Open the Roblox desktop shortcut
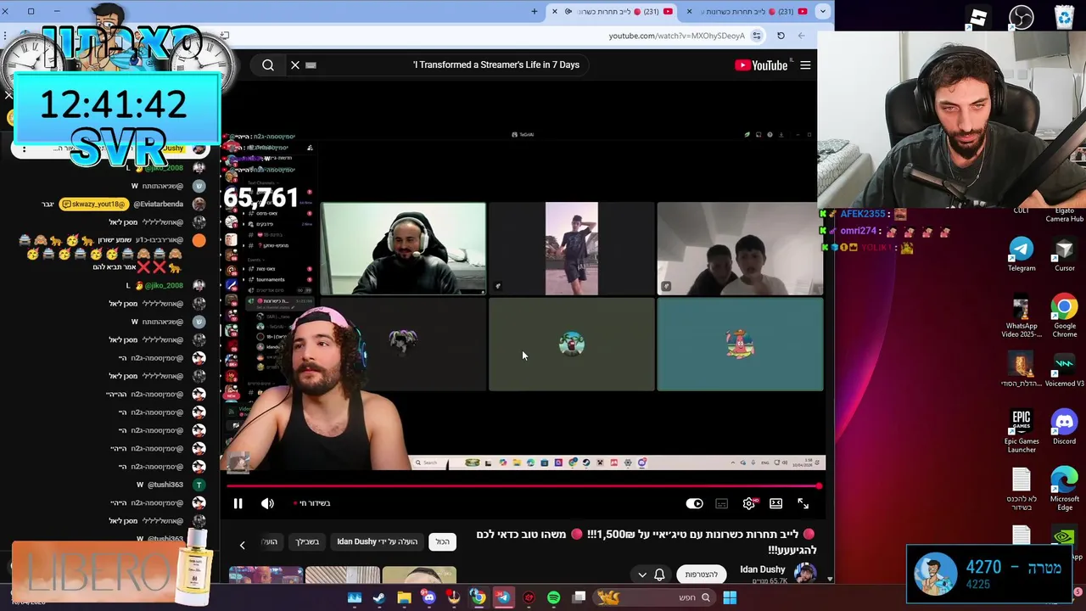The image size is (1086, 611). [978, 17]
